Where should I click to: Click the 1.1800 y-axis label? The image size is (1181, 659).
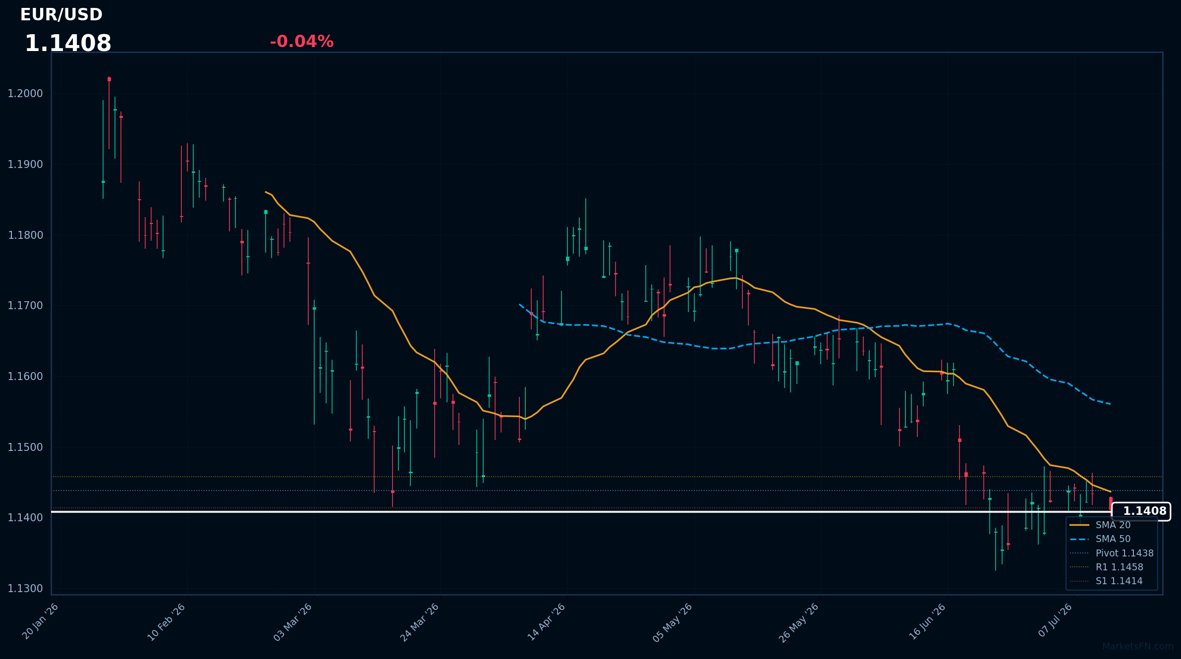tap(25, 235)
